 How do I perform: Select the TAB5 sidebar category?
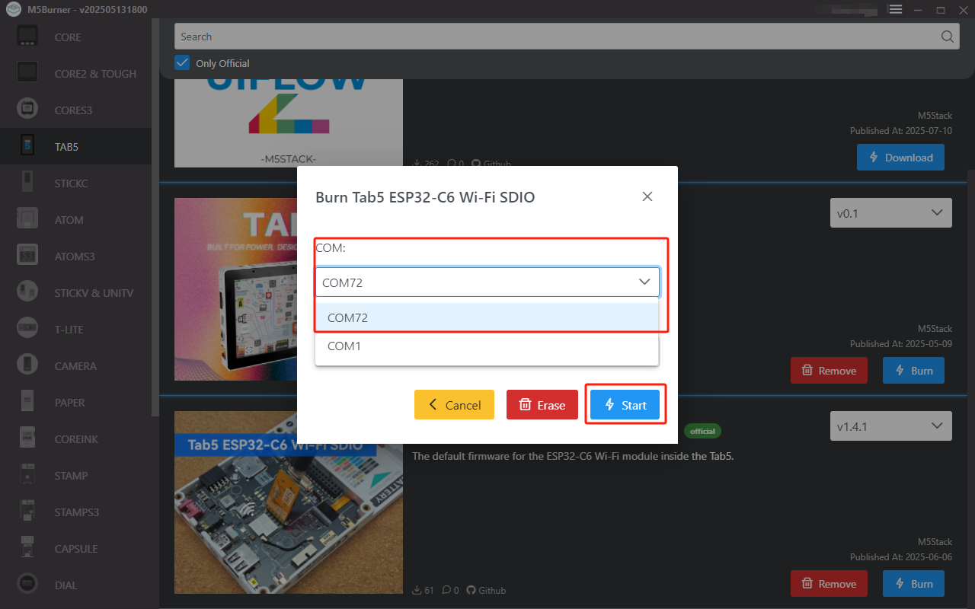coord(75,146)
